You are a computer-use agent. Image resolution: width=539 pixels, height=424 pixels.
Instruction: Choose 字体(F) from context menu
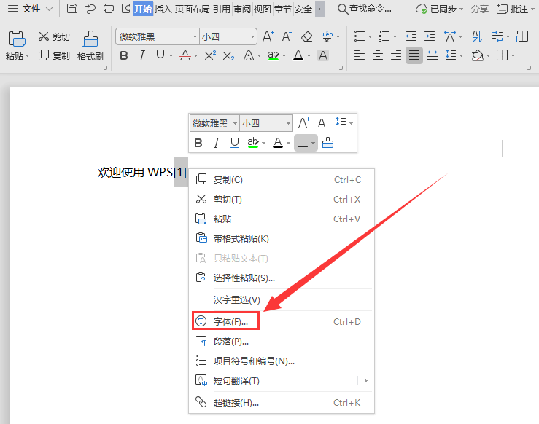pos(282,321)
